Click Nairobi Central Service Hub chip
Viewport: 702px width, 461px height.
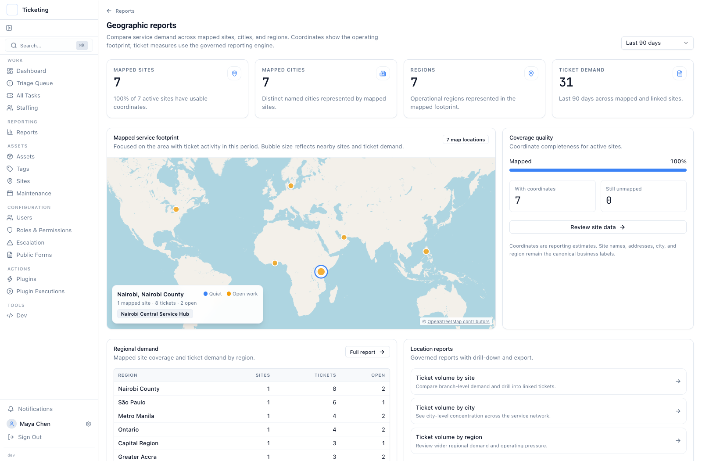pyautogui.click(x=155, y=314)
